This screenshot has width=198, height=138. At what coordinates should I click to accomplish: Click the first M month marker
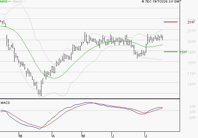21,136
